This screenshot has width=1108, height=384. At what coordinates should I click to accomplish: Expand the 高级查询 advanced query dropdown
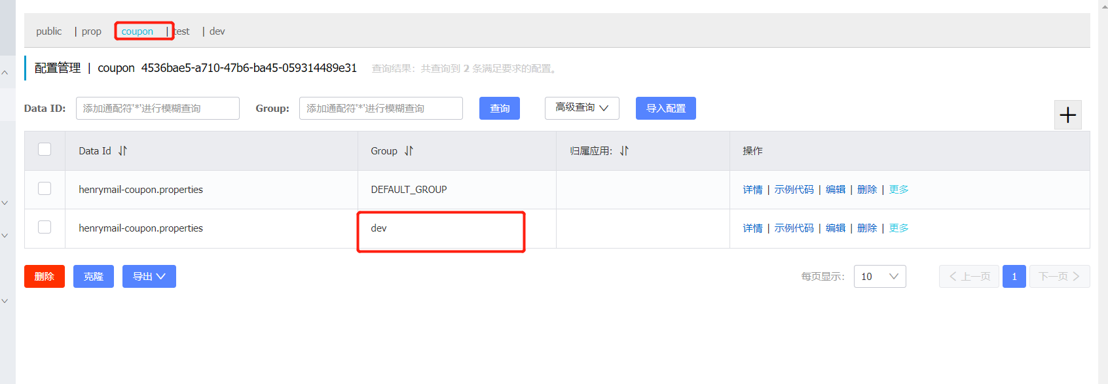tap(582, 108)
